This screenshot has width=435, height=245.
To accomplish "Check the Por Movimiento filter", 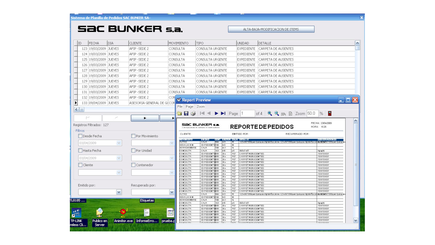I will 133,136.
